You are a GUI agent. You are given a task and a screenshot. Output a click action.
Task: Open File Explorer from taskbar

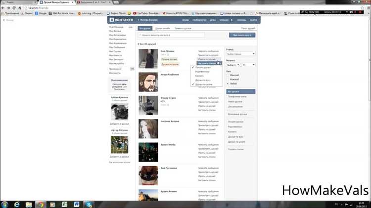(29, 205)
